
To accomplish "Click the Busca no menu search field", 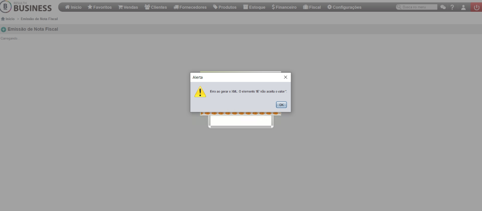I will coord(417,7).
